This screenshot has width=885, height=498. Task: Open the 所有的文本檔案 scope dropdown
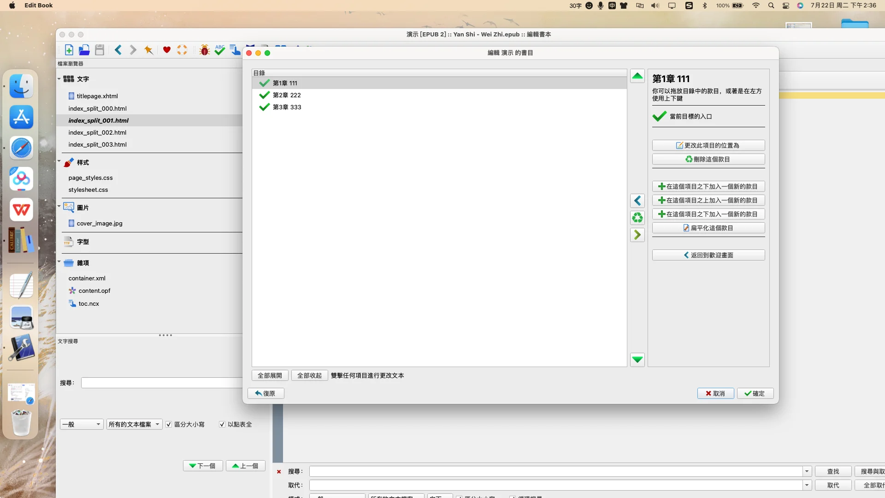tap(134, 424)
